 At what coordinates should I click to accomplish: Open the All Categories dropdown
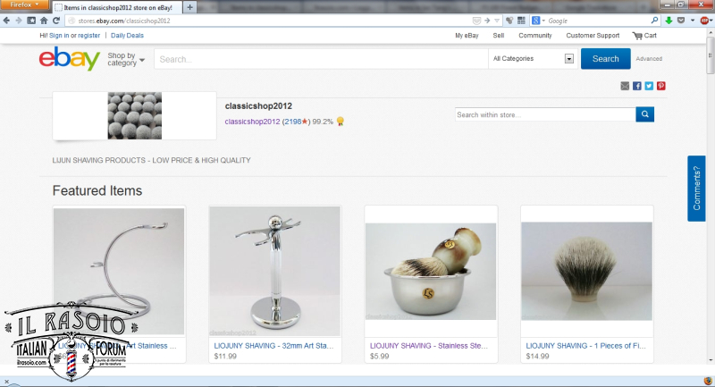point(533,59)
